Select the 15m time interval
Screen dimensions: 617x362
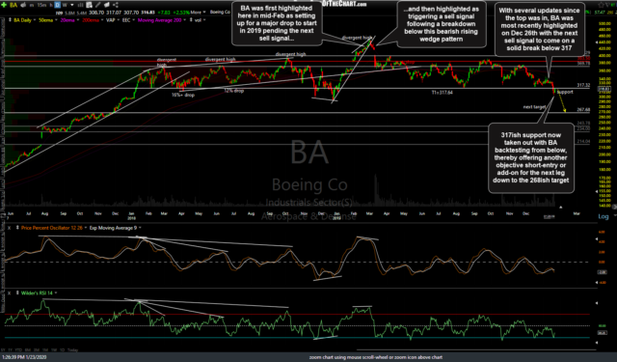[41, 5]
